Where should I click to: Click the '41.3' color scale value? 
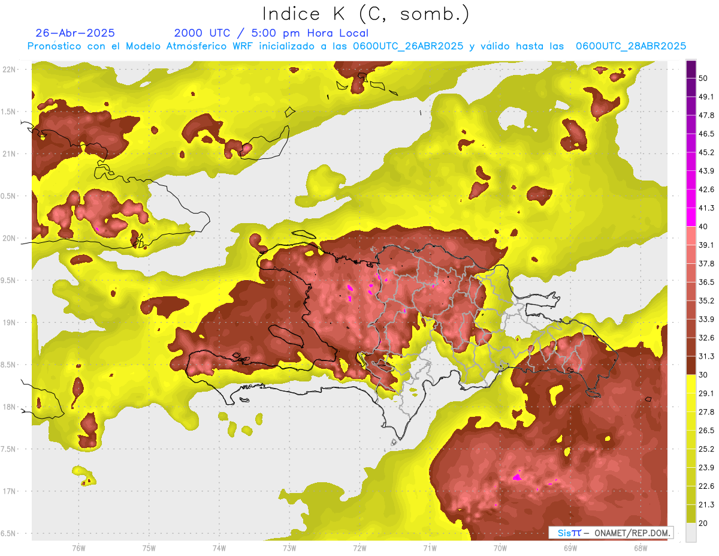click(x=706, y=208)
